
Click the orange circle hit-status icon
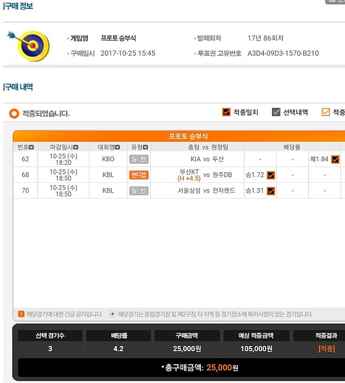14,113
